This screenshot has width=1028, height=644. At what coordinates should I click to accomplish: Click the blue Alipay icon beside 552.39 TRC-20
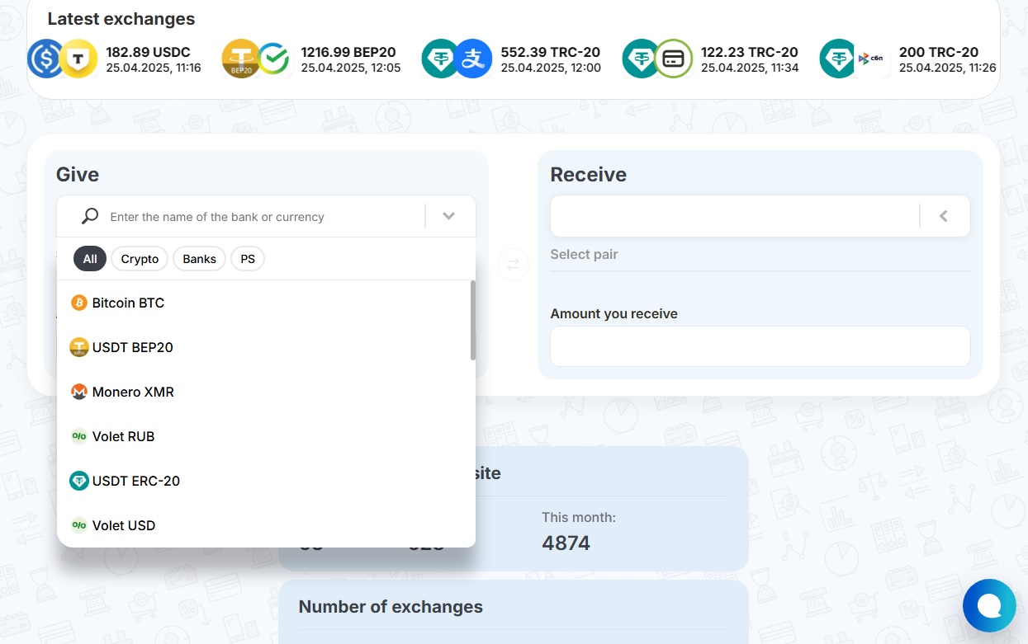(x=473, y=59)
